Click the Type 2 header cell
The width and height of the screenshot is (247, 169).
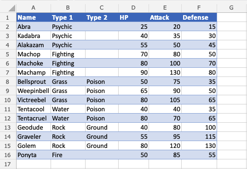tap(102, 17)
